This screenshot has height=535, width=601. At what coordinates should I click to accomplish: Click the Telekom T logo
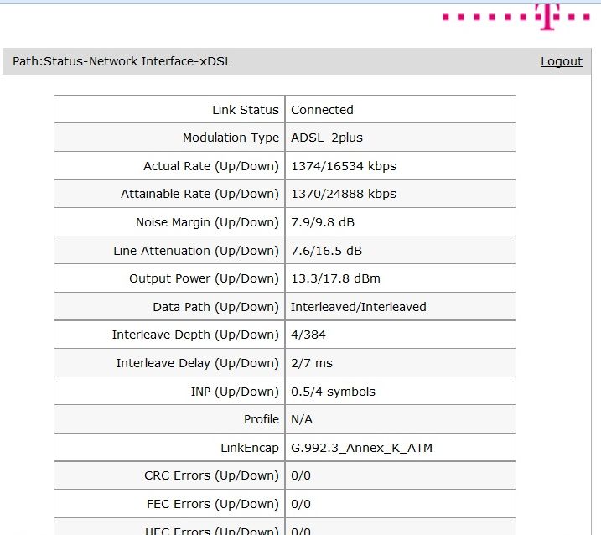click(x=547, y=17)
